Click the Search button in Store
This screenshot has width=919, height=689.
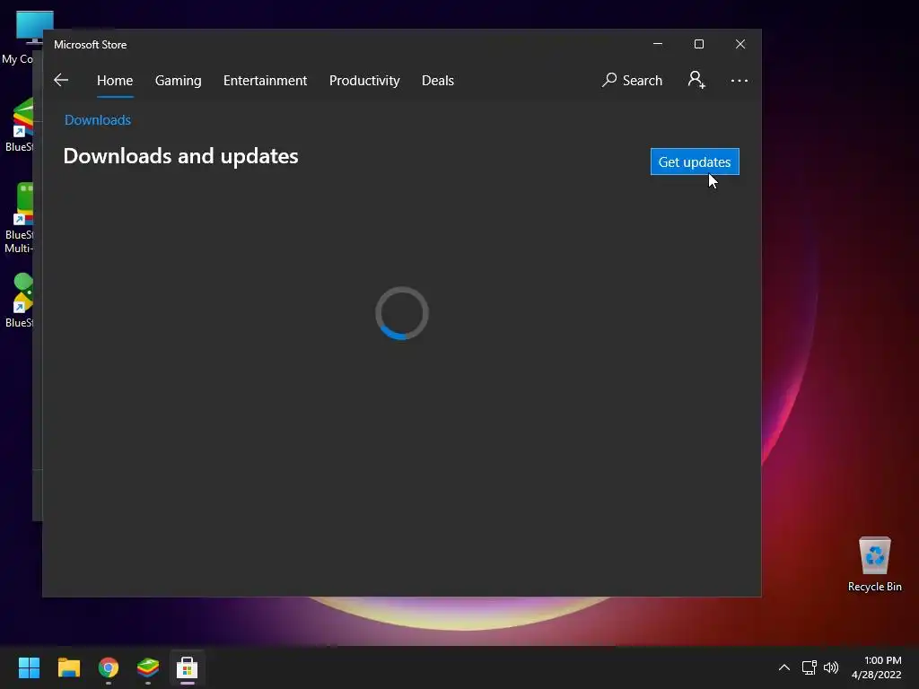point(632,80)
